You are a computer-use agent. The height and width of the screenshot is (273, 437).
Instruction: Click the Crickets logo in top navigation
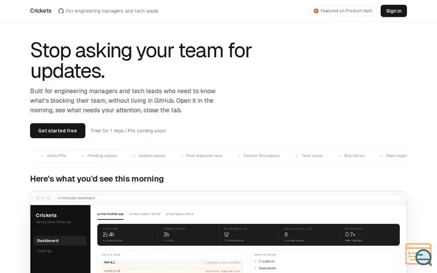[40, 10]
